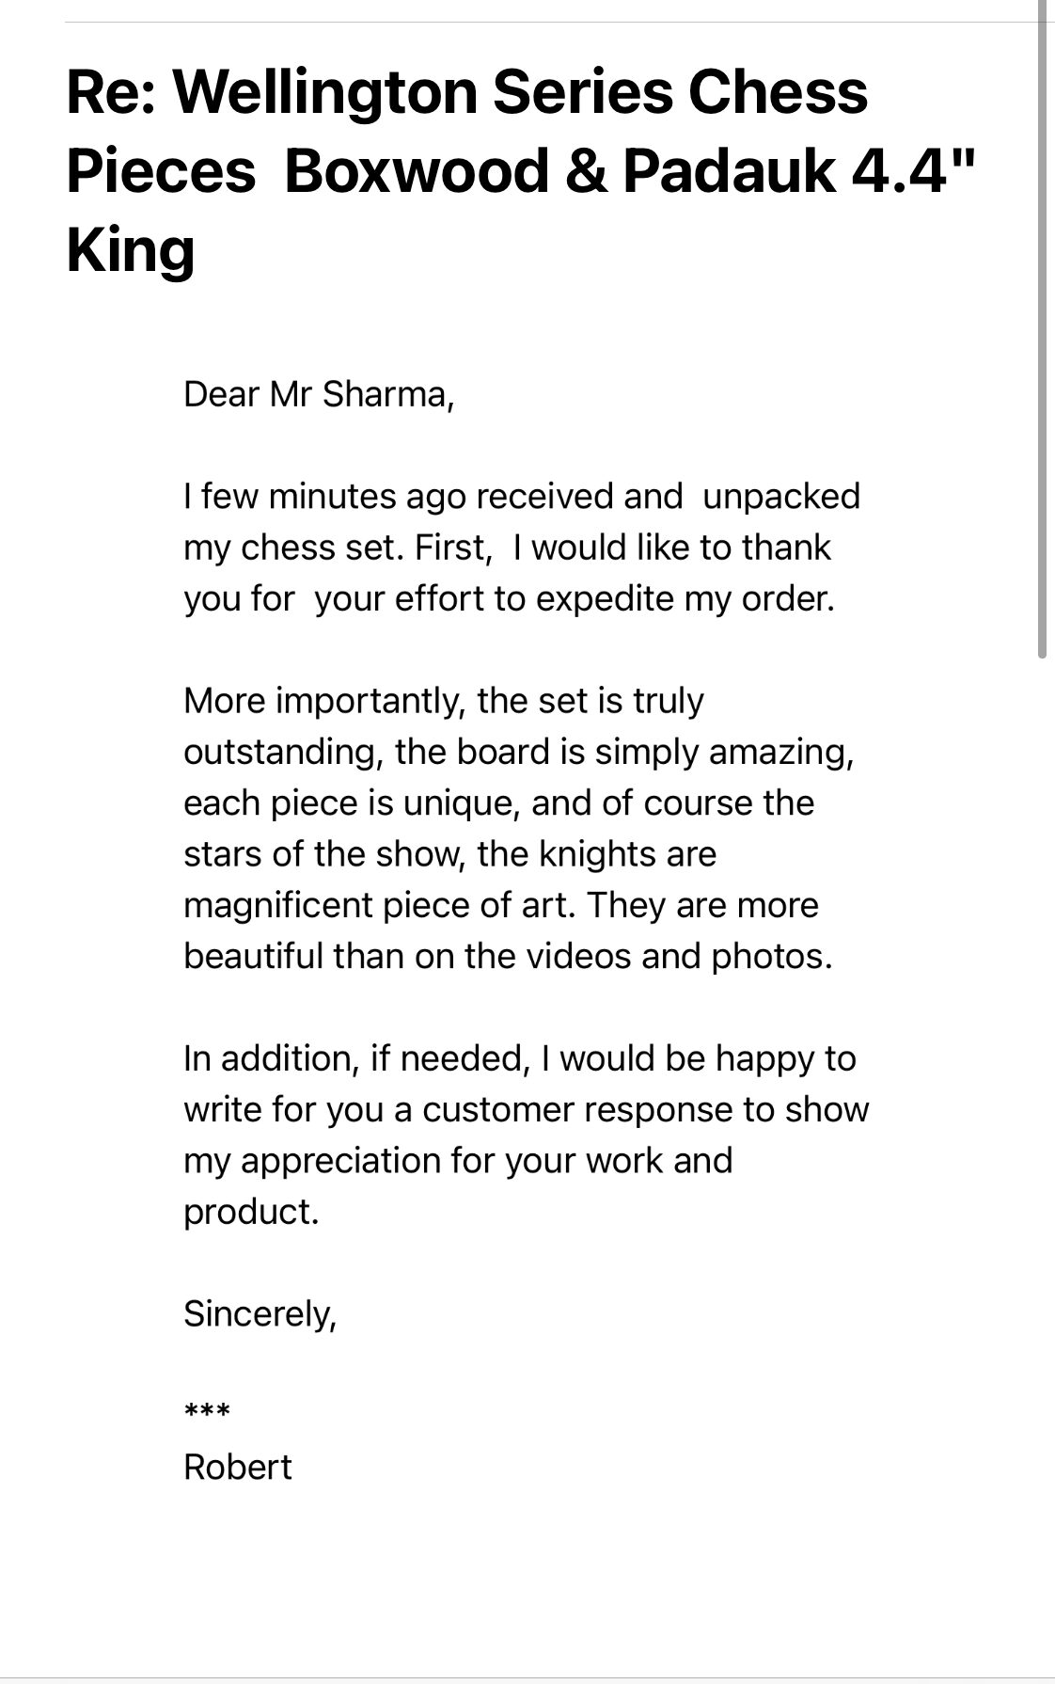The width and height of the screenshot is (1055, 1684).
Task: Click the email subject heading starting "Re: Wellington"
Action: [522, 171]
